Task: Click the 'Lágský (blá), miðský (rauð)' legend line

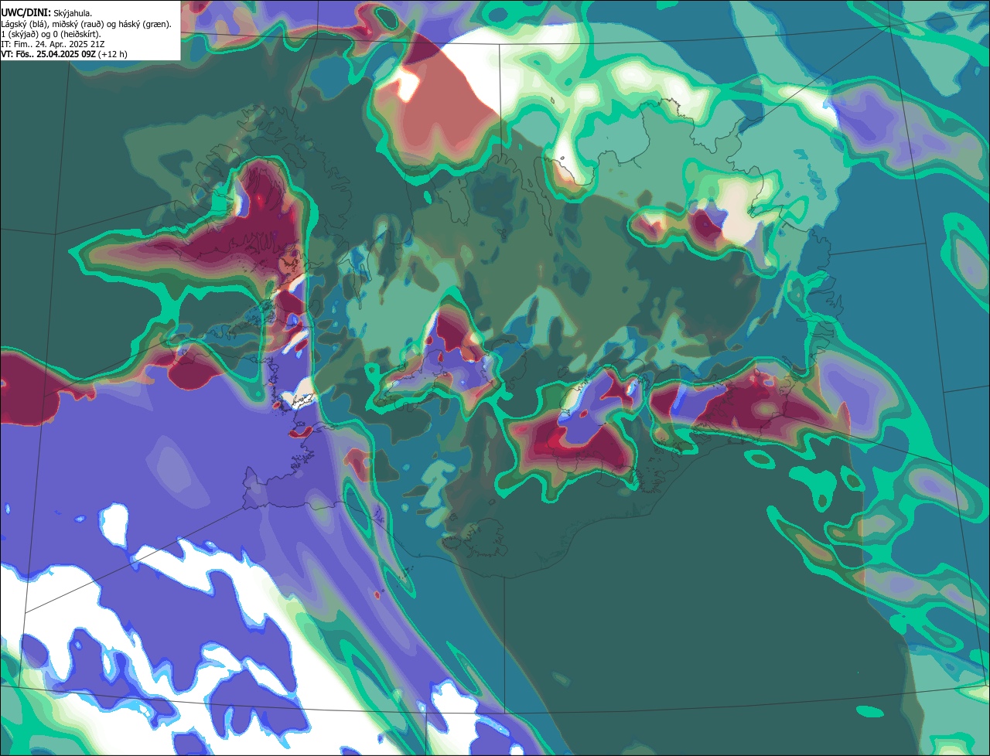Action: tap(87, 24)
